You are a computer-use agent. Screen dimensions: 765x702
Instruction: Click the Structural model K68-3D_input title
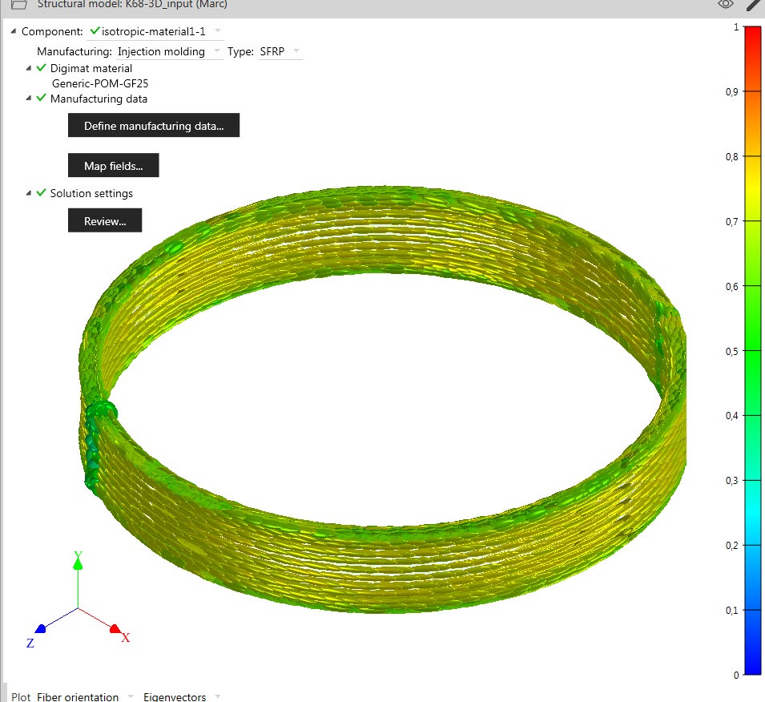pos(132,4)
